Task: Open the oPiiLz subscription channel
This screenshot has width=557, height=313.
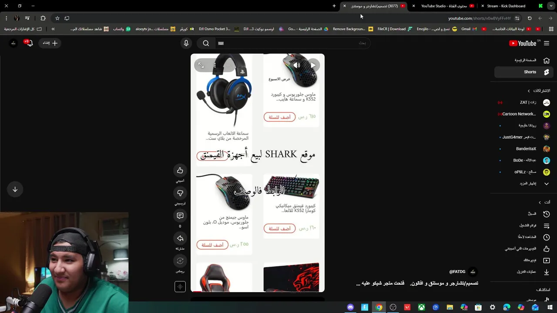Action: pos(524,172)
